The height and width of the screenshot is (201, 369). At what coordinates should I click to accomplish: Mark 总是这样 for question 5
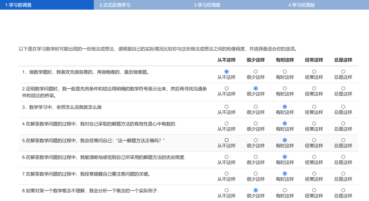343,140
